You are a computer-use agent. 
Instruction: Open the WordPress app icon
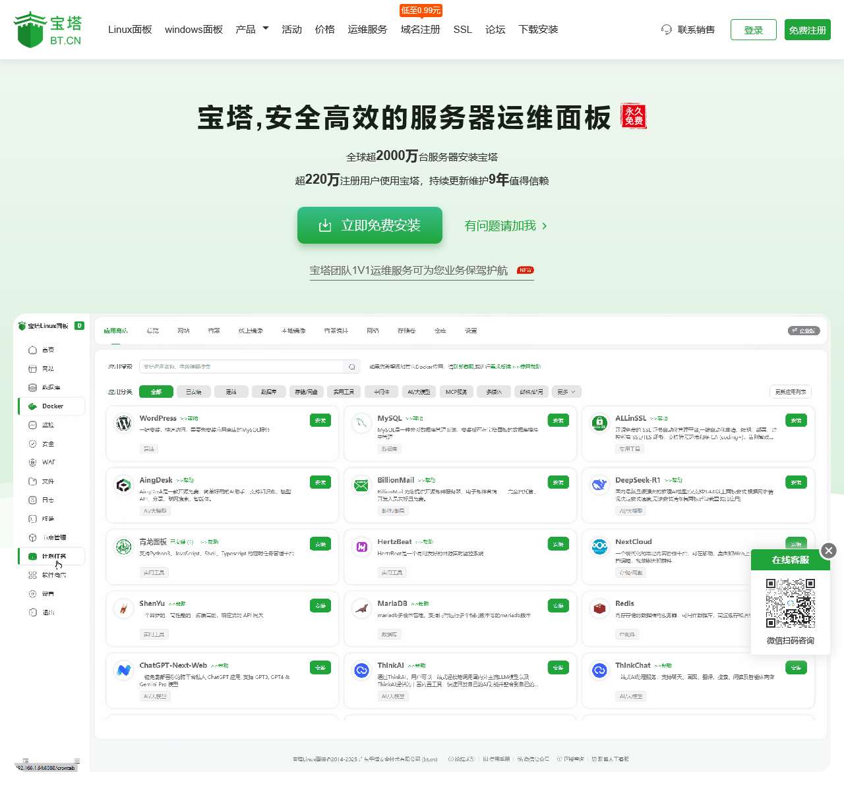[124, 423]
